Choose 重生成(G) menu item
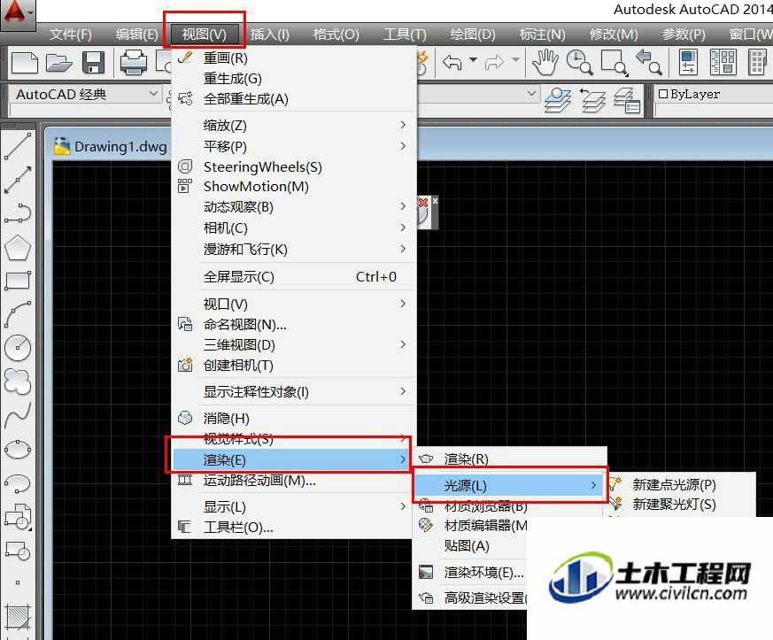 pos(294,78)
